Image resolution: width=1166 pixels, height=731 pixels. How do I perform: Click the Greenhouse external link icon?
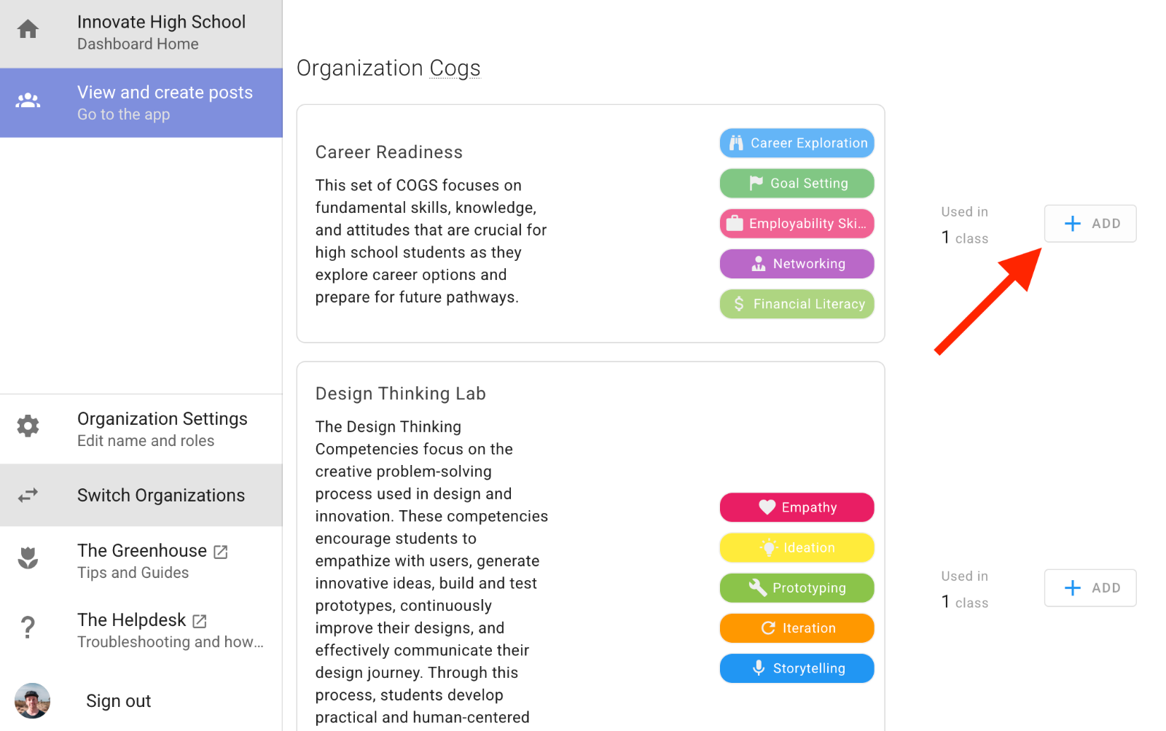[221, 552]
